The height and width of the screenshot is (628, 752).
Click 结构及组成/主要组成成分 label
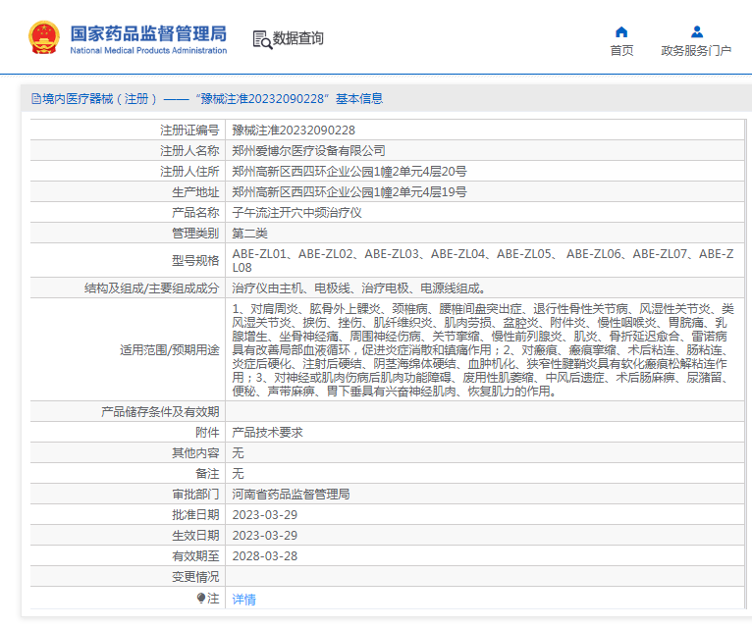(151, 288)
